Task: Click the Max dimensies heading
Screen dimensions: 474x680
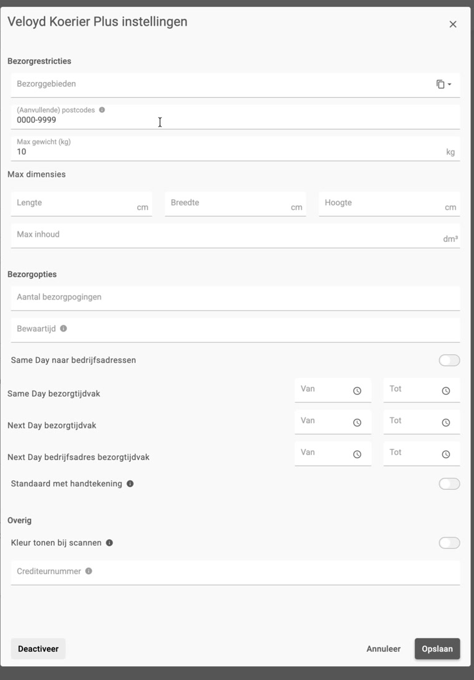Action: [x=36, y=174]
